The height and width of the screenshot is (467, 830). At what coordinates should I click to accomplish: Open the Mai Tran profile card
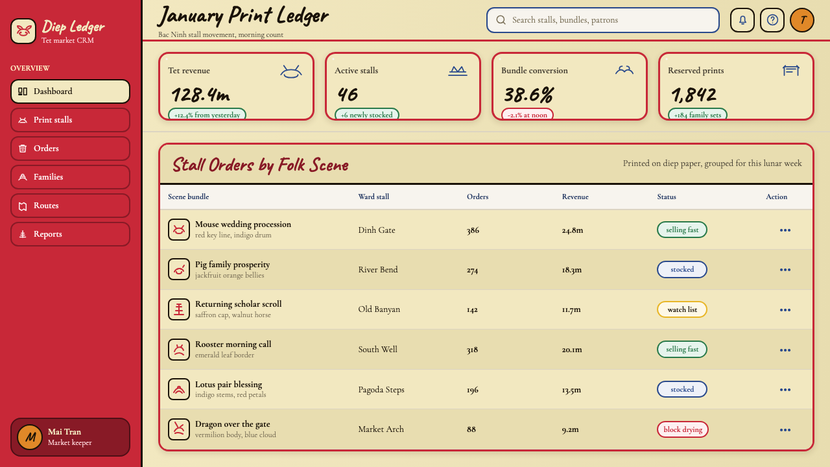[x=70, y=437]
